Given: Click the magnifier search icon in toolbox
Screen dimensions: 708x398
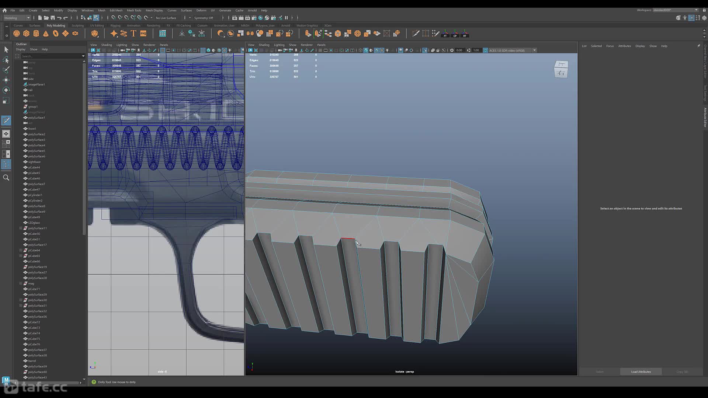Looking at the screenshot, I should coord(6,178).
